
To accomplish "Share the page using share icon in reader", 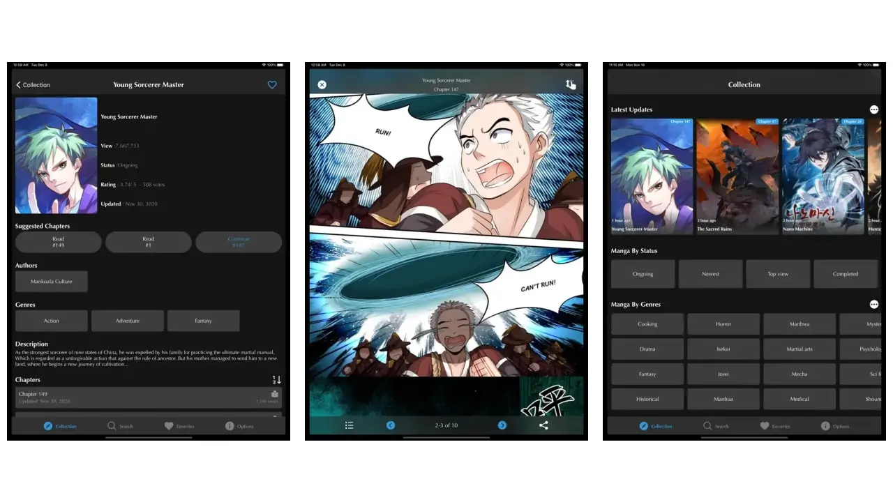I will (x=544, y=425).
